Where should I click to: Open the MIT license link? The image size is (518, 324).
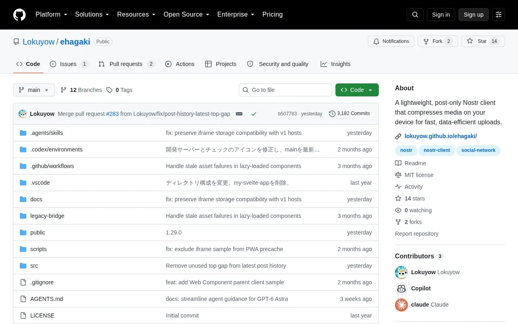(x=419, y=175)
